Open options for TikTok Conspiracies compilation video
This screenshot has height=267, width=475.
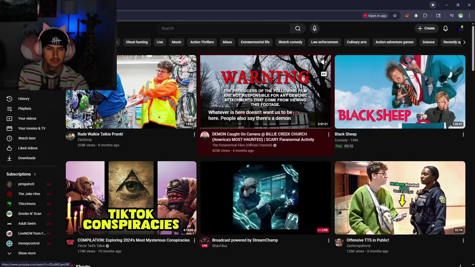pos(194,241)
